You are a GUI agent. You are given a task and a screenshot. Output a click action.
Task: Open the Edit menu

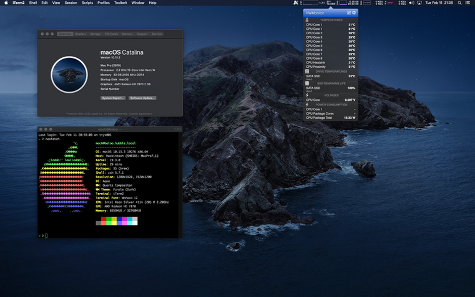click(44, 2)
